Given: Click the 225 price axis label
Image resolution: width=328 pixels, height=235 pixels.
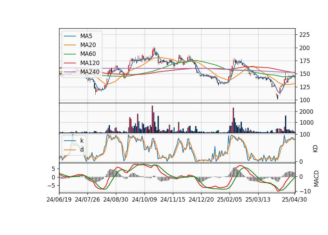Looking at the screenshot, I should [x=304, y=35].
